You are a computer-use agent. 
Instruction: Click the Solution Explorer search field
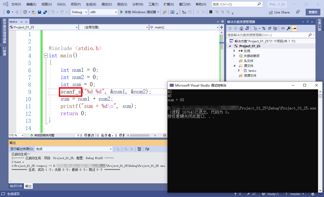coord(267,35)
